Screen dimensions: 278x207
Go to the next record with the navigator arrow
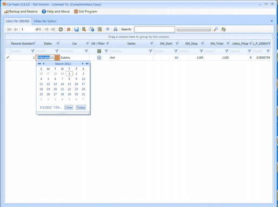click(x=47, y=29)
